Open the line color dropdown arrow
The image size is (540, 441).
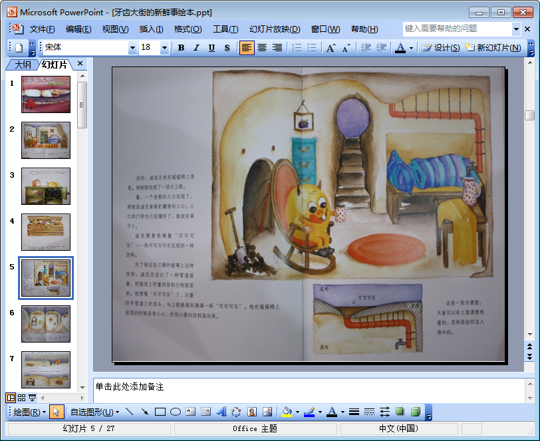click(x=320, y=412)
